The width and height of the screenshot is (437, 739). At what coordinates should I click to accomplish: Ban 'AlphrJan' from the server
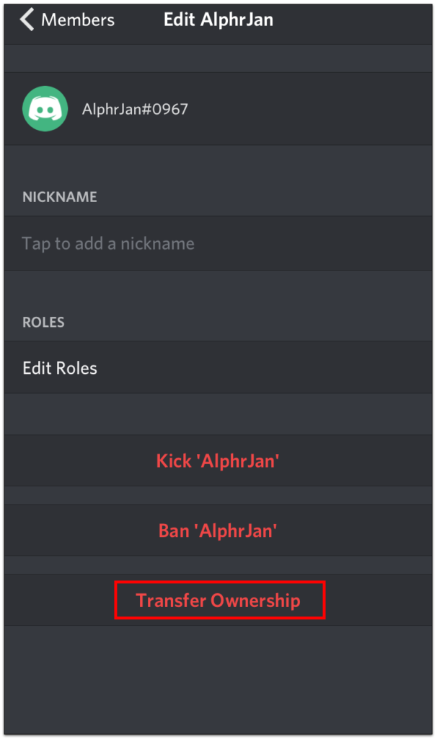point(218,530)
